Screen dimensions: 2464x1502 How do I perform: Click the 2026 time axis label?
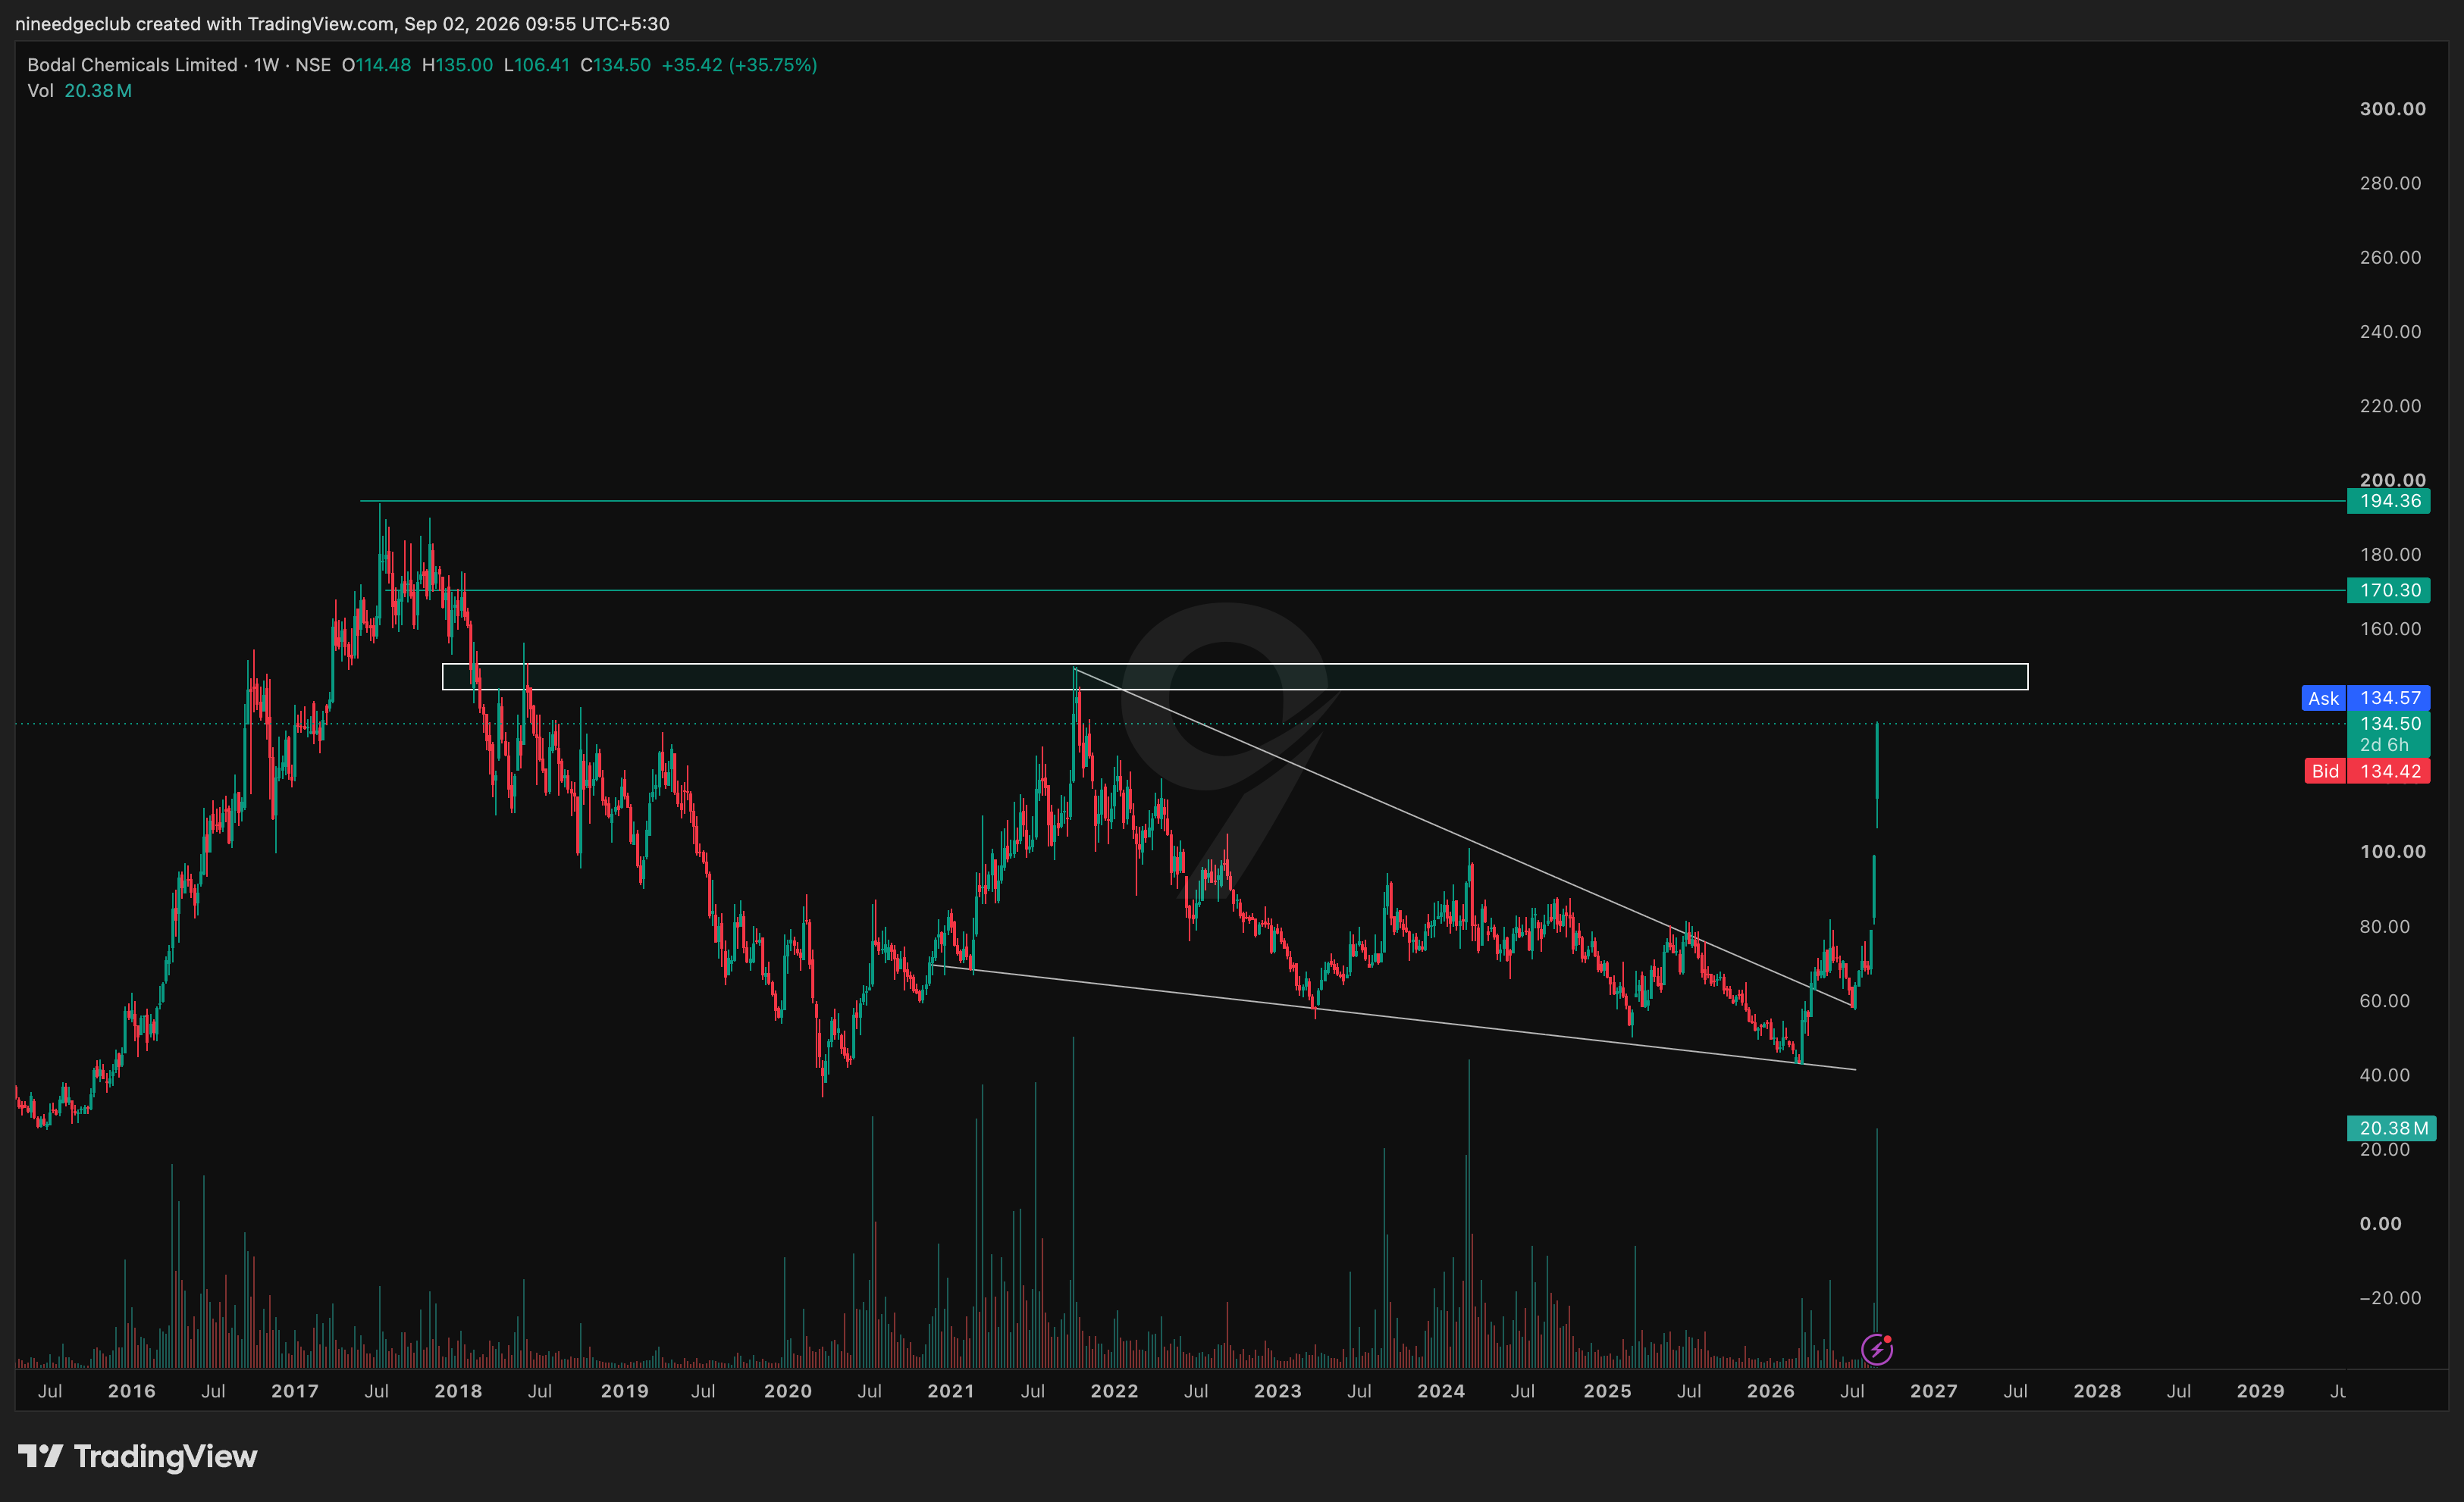point(1770,1391)
